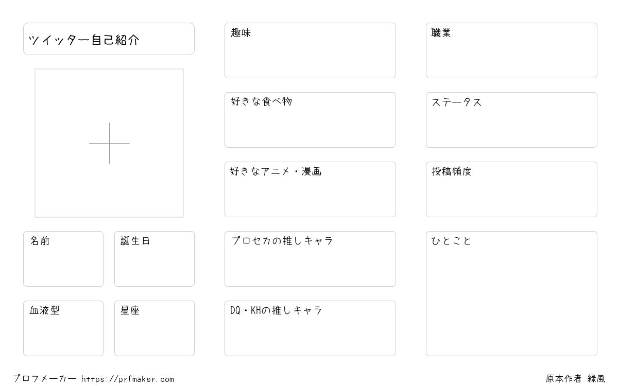Select the 誕生日 birthday box

click(x=154, y=259)
